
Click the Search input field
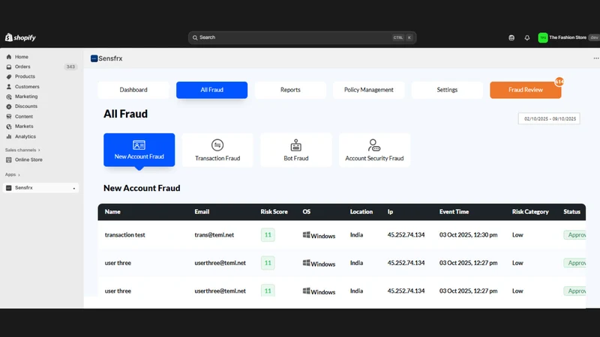point(302,37)
